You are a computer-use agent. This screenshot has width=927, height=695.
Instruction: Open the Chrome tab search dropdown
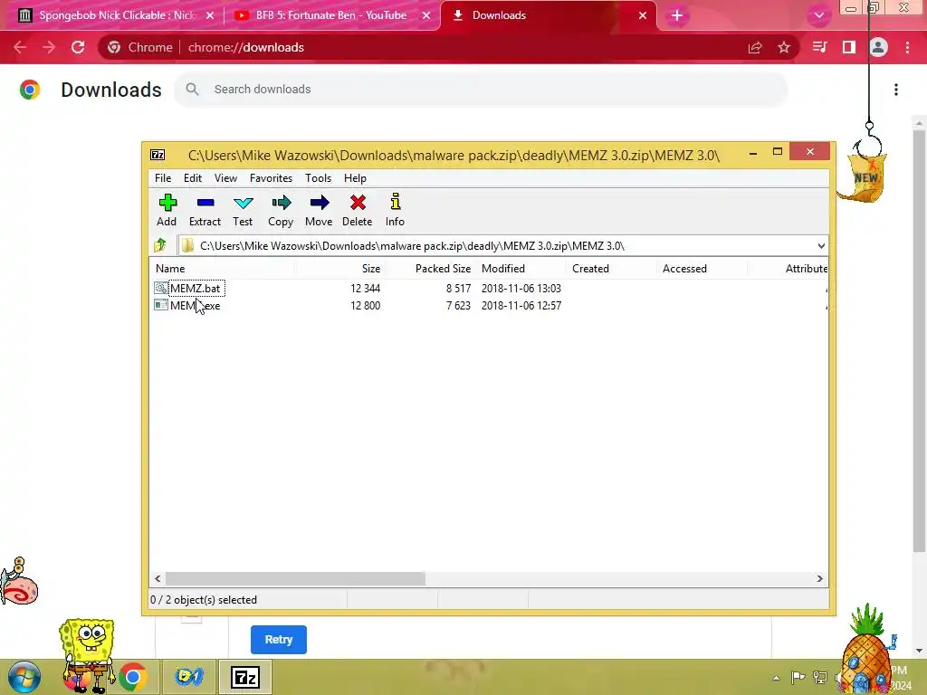pos(818,15)
